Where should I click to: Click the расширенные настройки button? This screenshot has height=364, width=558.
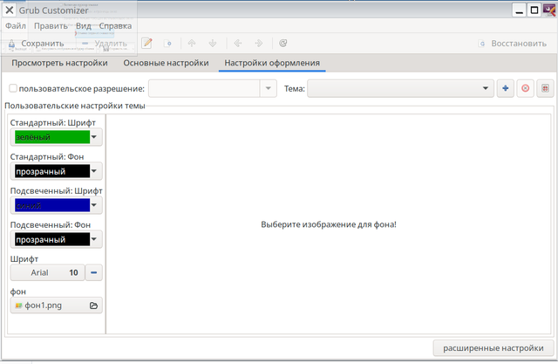pyautogui.click(x=493, y=348)
